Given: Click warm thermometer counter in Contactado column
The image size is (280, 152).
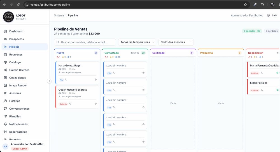Looking at the screenshot, I should pos(112,57).
